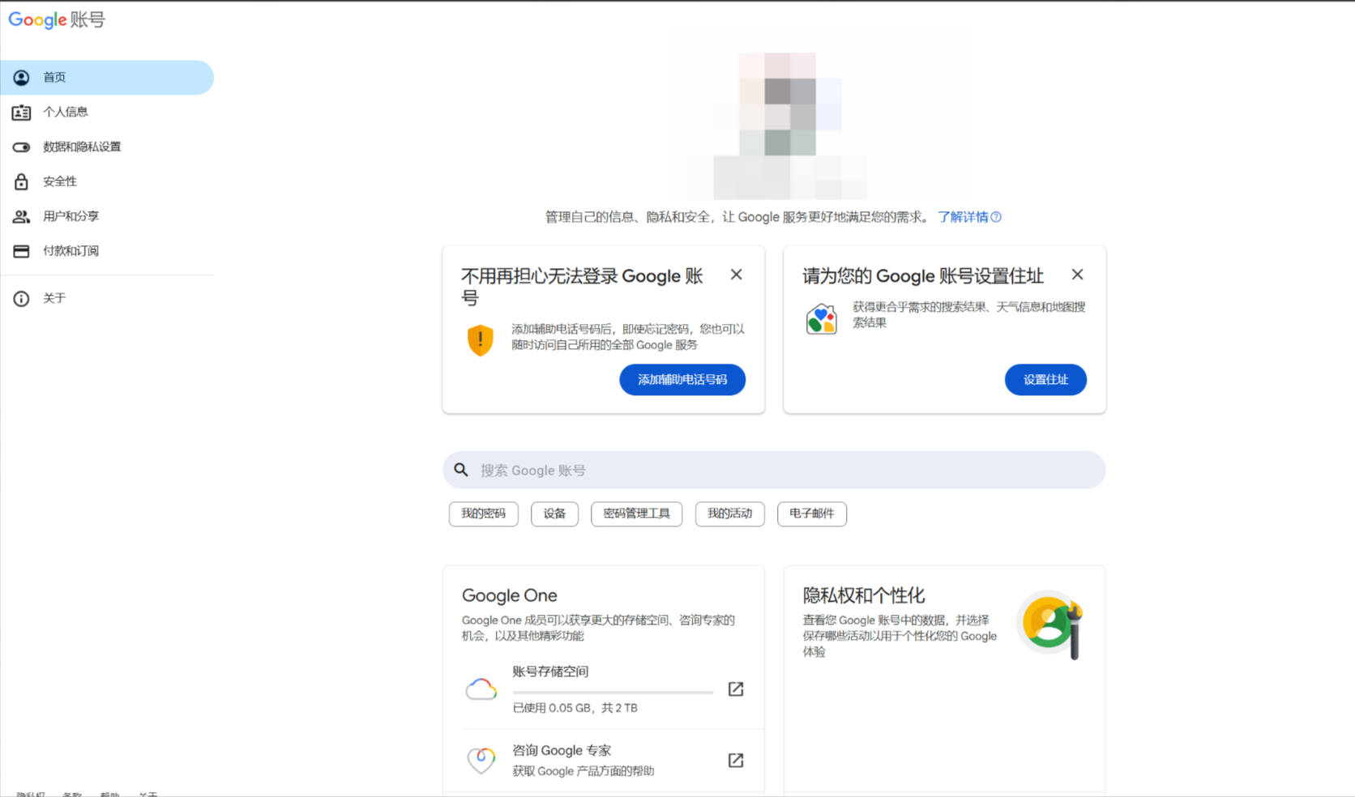Open the 密码管理工具 chip
The image size is (1355, 797).
click(637, 514)
